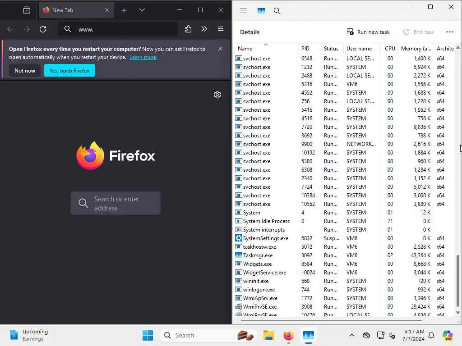
Task: Select taskhostw.exe process
Action: tap(345, 246)
